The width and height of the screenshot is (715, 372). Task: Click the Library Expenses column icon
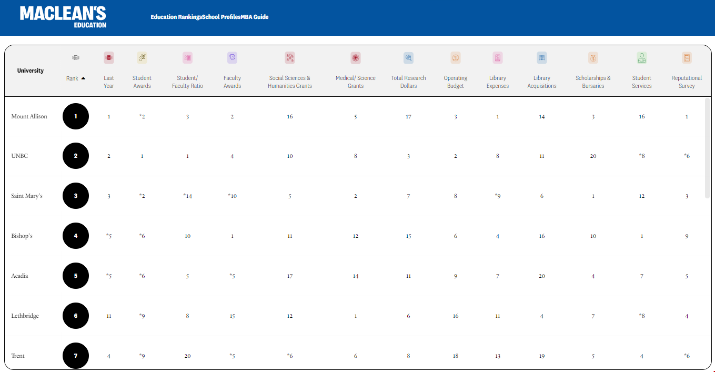click(498, 58)
